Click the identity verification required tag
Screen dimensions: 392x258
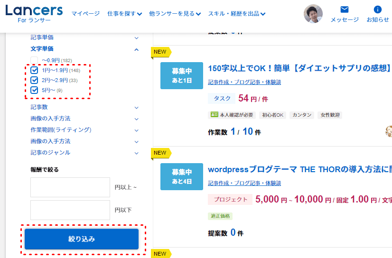click(x=232, y=115)
